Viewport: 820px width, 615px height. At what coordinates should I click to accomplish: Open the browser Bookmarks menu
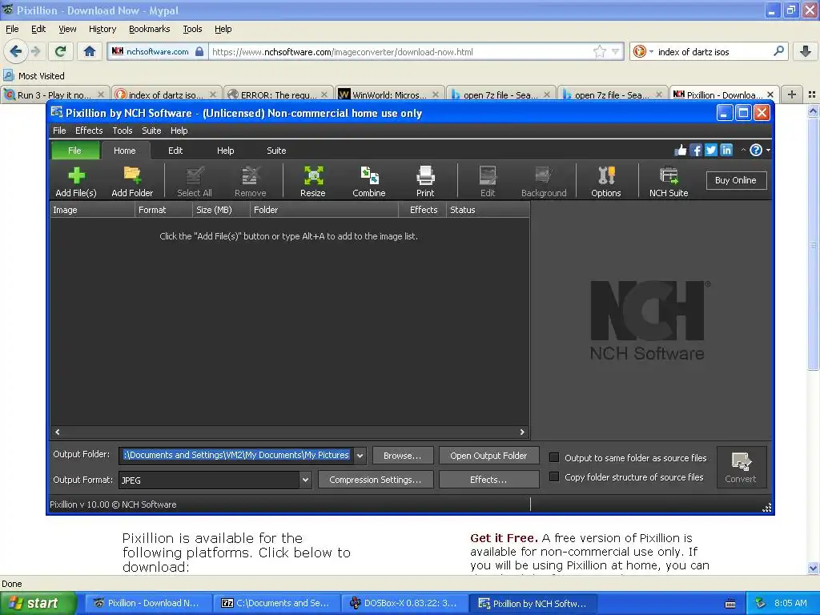point(150,30)
